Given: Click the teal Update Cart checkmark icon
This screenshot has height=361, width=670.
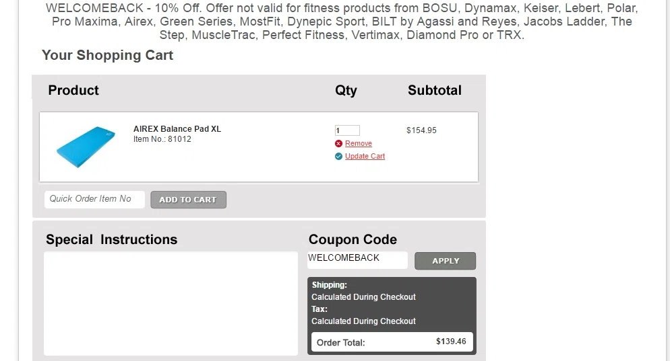Looking at the screenshot, I should 338,157.
